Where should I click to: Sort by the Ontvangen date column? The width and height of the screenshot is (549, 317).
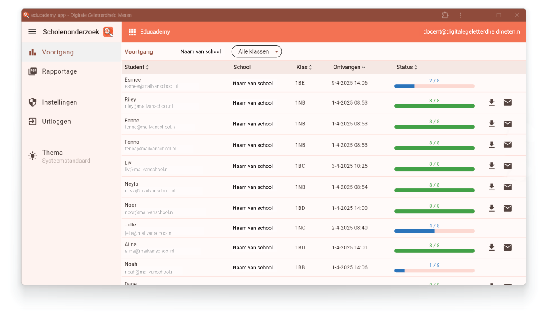349,67
